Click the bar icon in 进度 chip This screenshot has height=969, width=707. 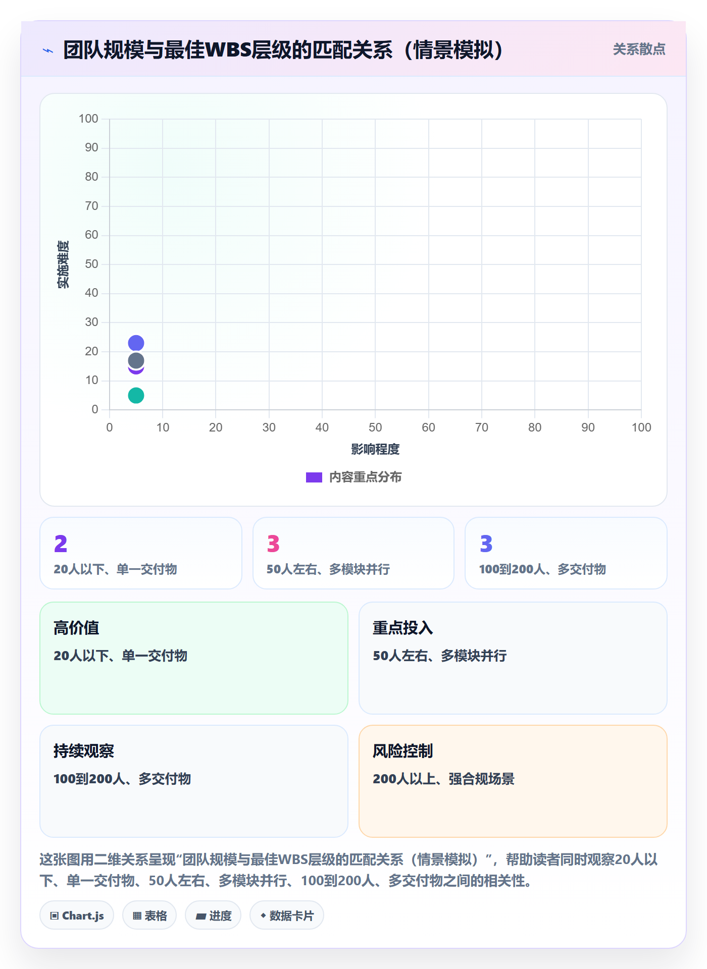[201, 917]
